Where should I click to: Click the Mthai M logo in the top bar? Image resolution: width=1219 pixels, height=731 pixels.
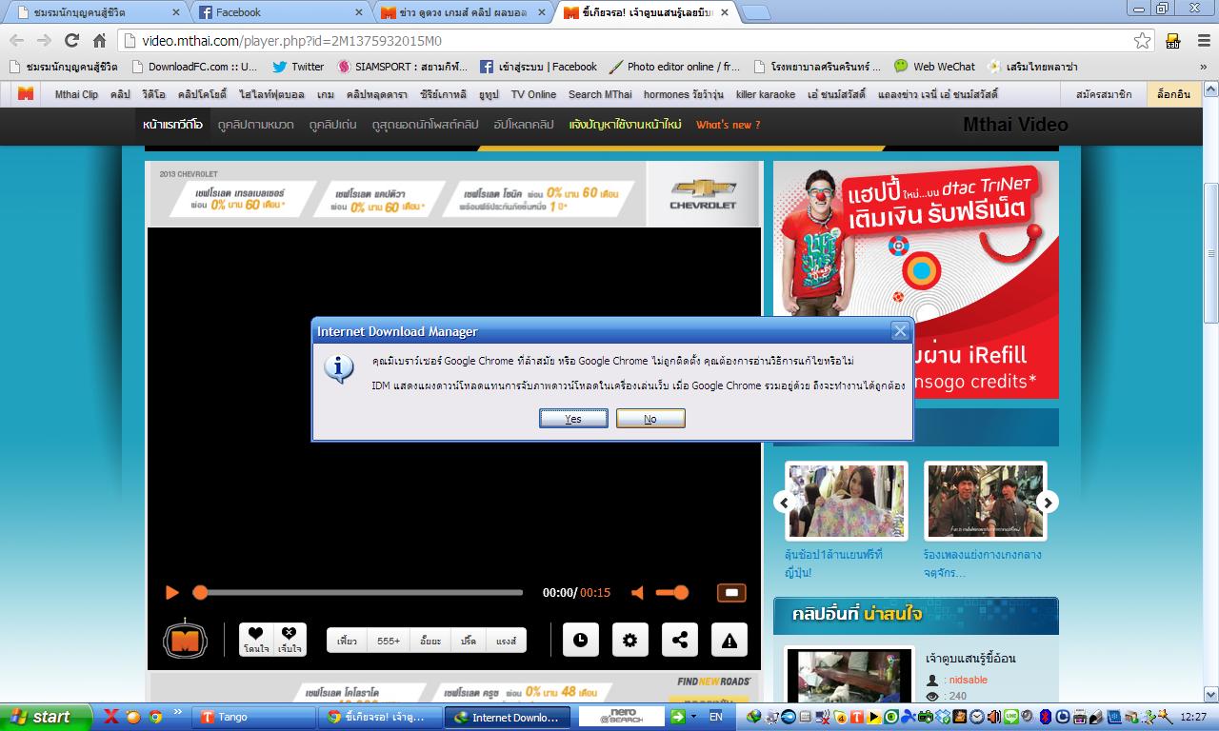coord(26,93)
